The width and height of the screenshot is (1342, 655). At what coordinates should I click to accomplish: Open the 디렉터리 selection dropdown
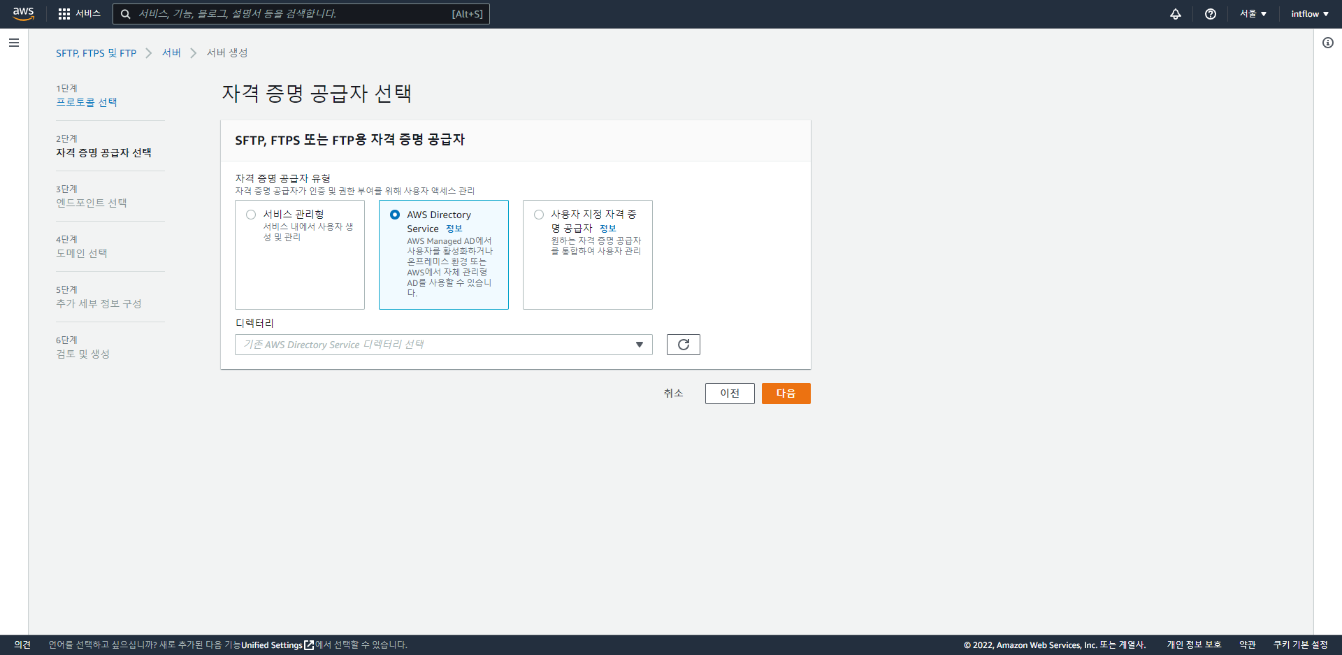(444, 345)
